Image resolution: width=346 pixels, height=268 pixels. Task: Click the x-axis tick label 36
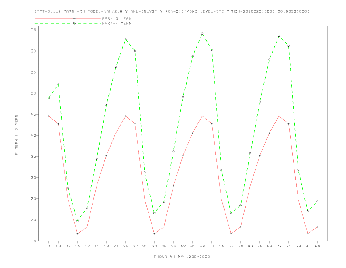(164, 246)
